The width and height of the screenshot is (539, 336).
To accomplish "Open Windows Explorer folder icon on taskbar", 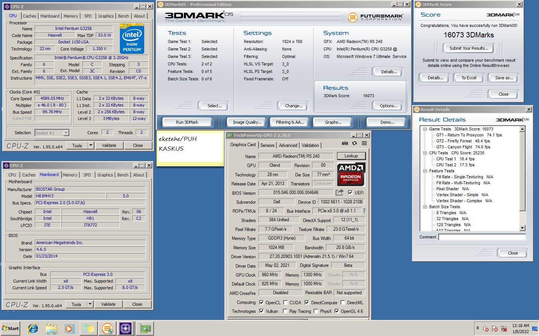I will (51, 329).
